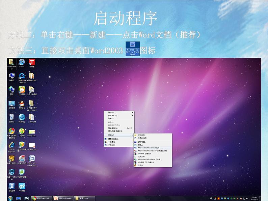Click the taskbar clock showing 22:46

pyautogui.click(x=254, y=198)
